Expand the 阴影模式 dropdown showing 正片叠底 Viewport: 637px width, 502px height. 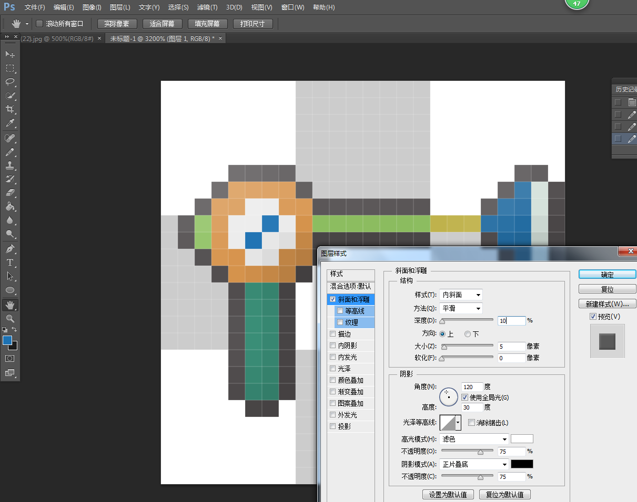tap(474, 464)
